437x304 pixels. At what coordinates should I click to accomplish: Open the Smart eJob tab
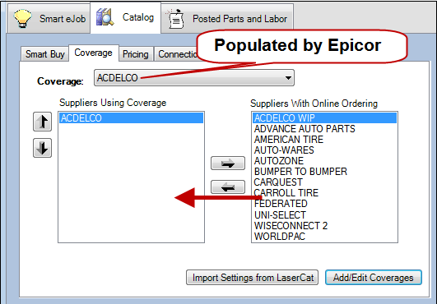click(x=49, y=19)
